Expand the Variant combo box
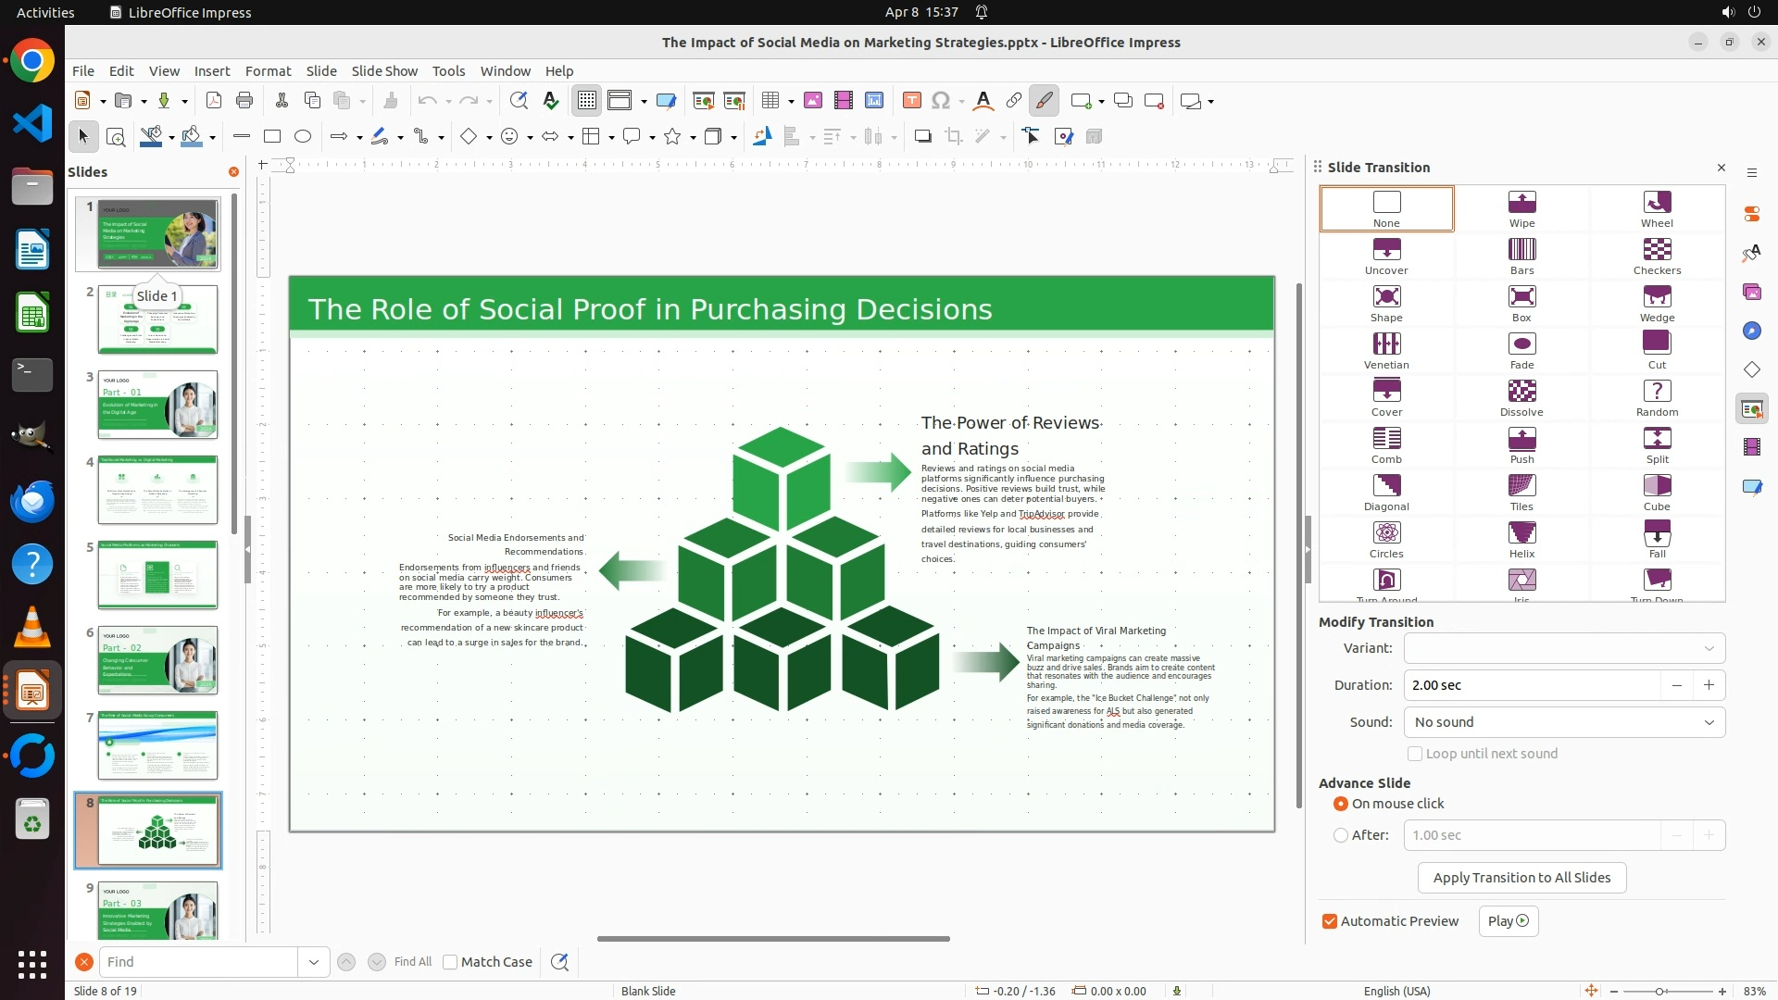The height and width of the screenshot is (1000, 1778). coord(1564,648)
